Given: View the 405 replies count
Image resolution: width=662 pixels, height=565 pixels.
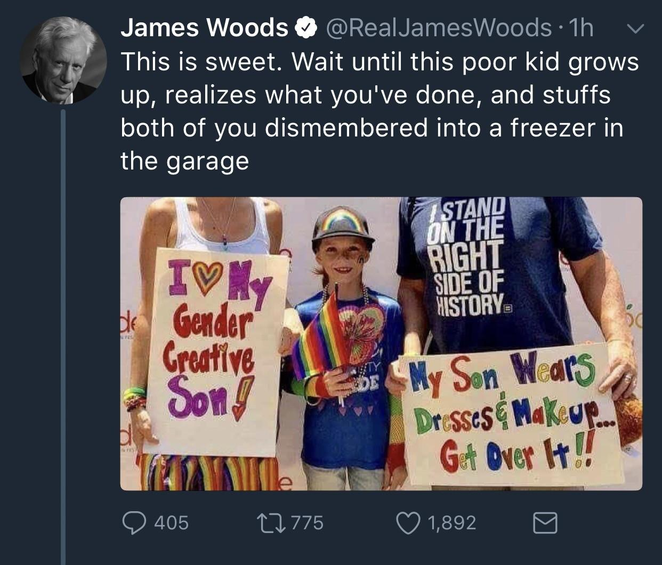Looking at the screenshot, I should tap(171, 522).
